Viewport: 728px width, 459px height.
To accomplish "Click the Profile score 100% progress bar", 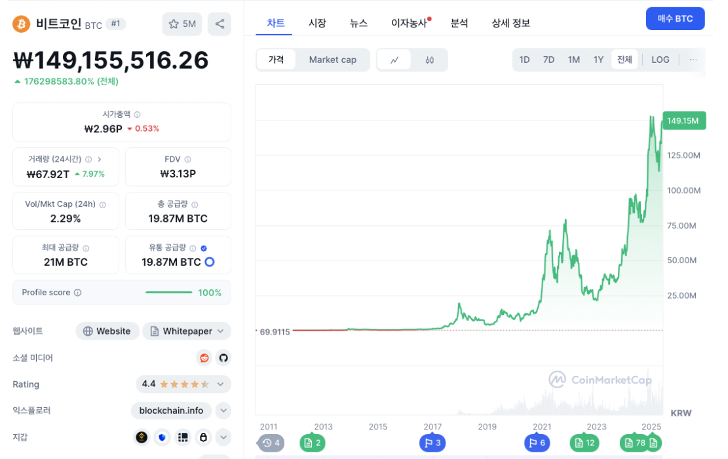I will pyautogui.click(x=168, y=293).
